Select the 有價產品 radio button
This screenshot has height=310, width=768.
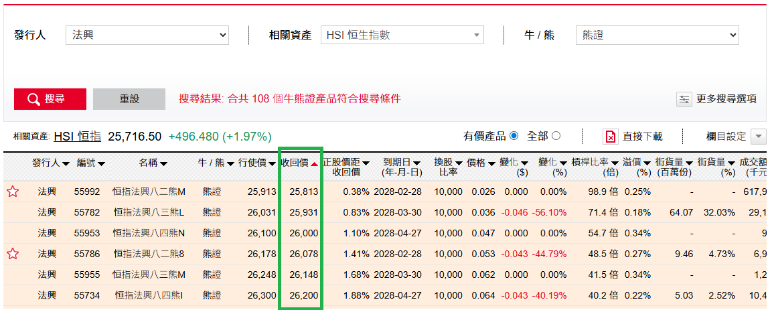pyautogui.click(x=514, y=136)
